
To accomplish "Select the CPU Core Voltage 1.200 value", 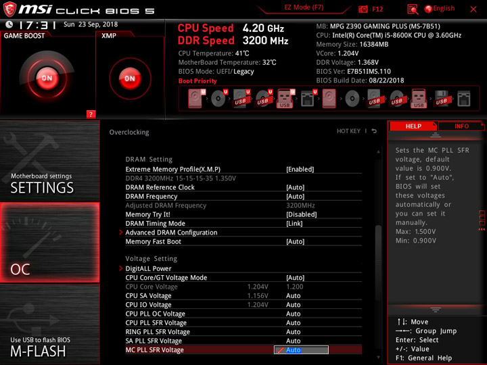I will (295, 287).
